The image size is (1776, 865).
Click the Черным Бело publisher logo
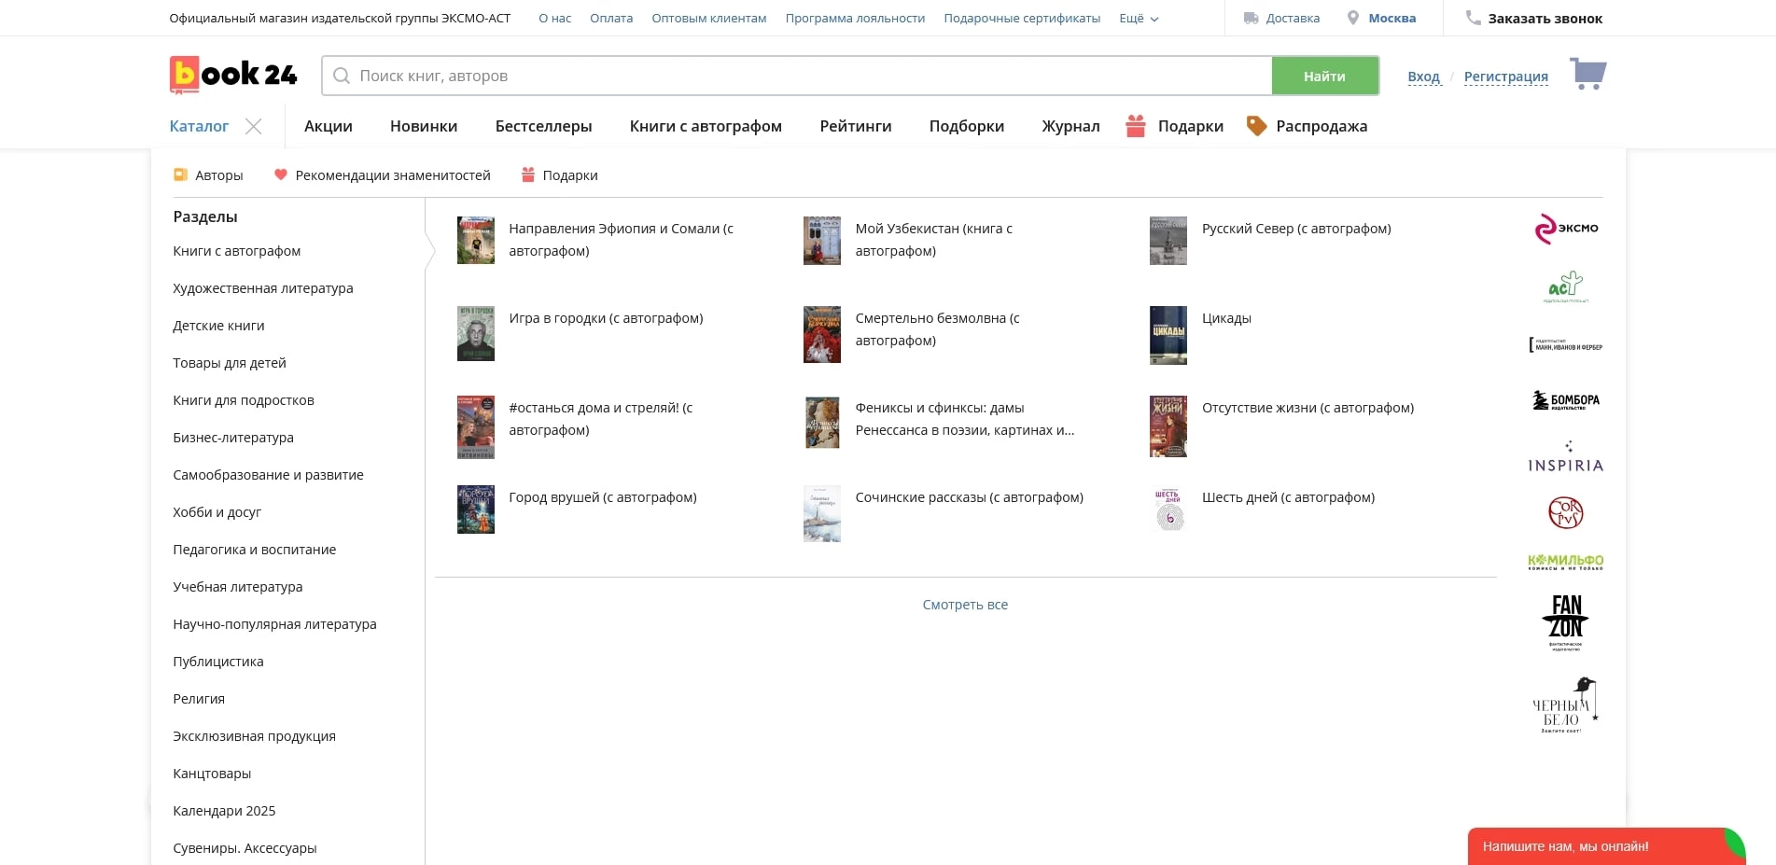pyautogui.click(x=1566, y=705)
